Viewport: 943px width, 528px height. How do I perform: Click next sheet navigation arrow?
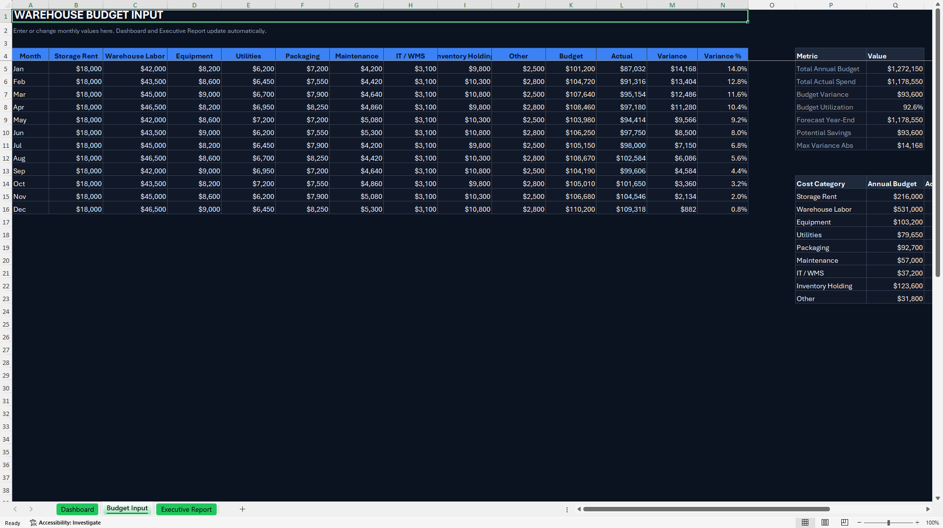[x=31, y=509]
